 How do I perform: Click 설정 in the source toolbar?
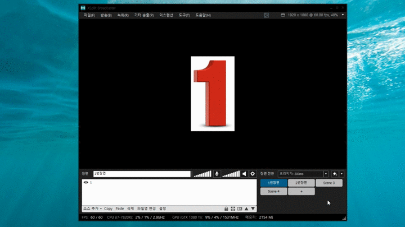coord(163,209)
